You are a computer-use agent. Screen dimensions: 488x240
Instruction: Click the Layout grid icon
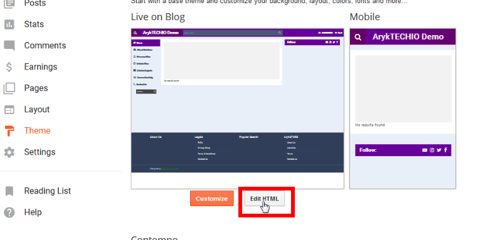point(9,110)
